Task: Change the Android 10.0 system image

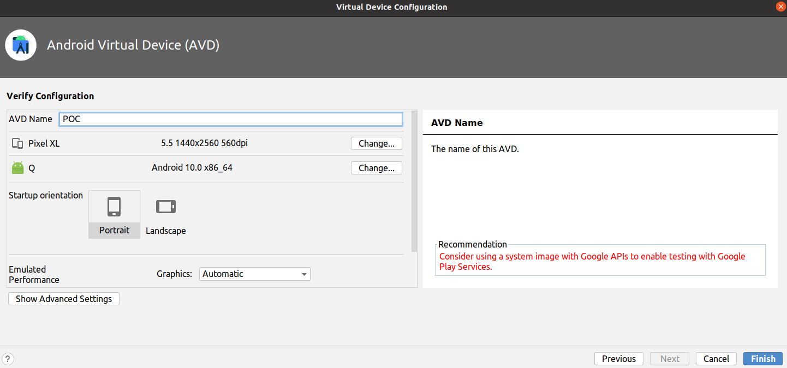Action: pyautogui.click(x=377, y=168)
